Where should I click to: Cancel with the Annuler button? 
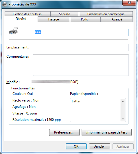click(x=100, y=147)
